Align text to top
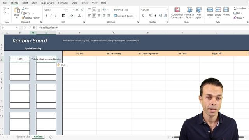The height and width of the screenshot is (140, 249). tap(89, 10)
